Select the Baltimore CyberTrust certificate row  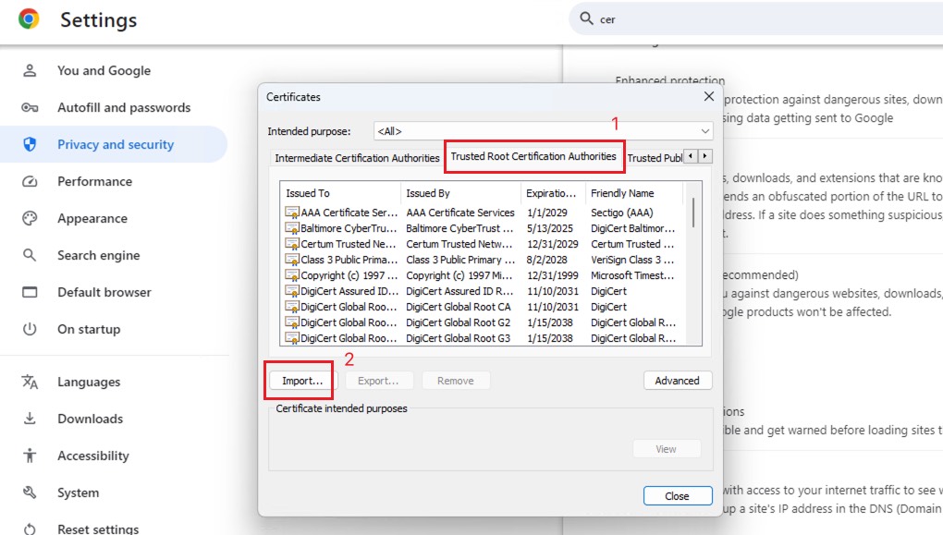click(342, 228)
